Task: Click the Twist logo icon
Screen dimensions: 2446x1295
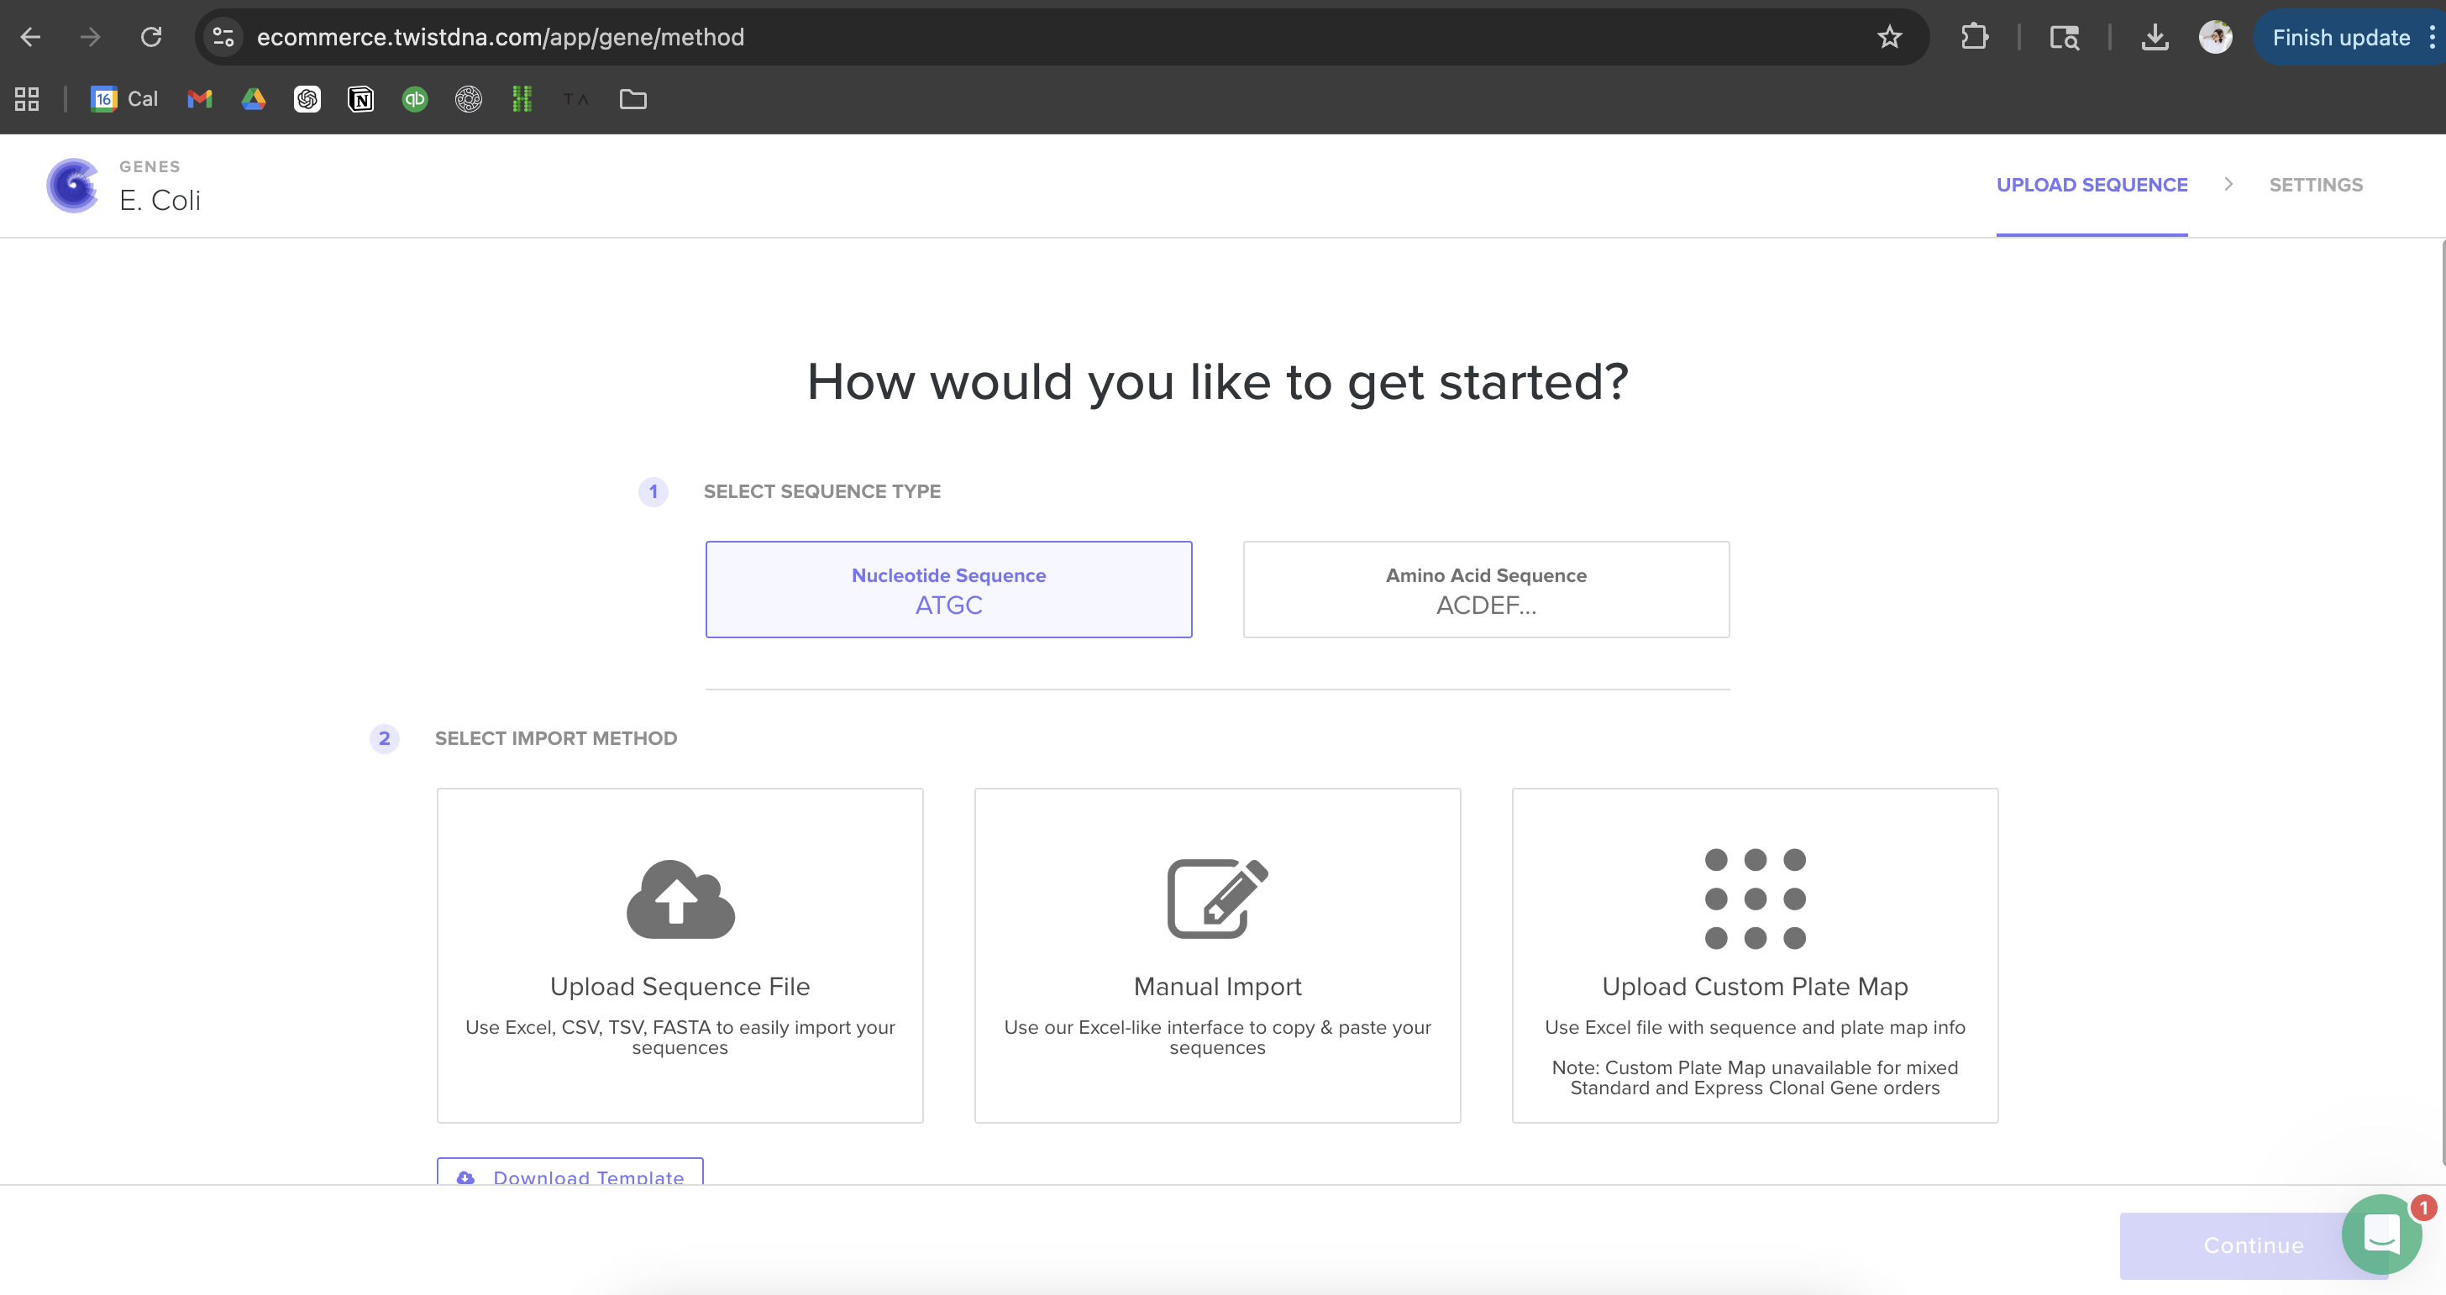Action: (72, 185)
